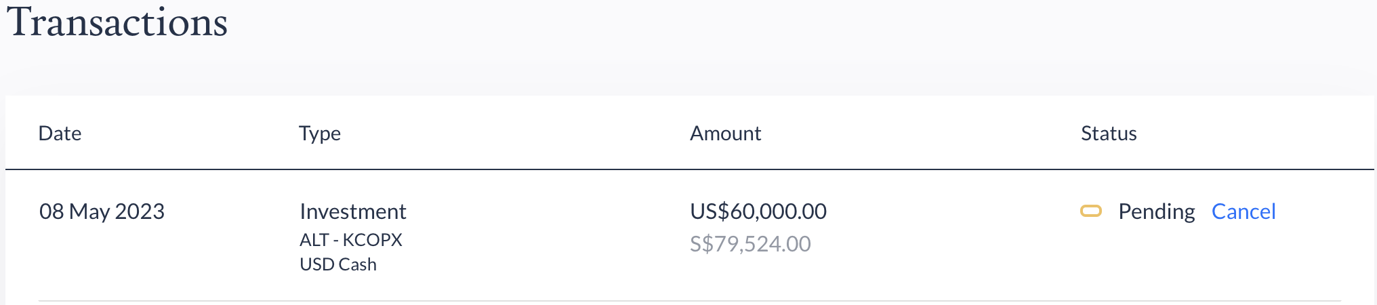Select the S$79,524.00 converted amount
Viewport: 1377px width, 305px height.
(750, 244)
